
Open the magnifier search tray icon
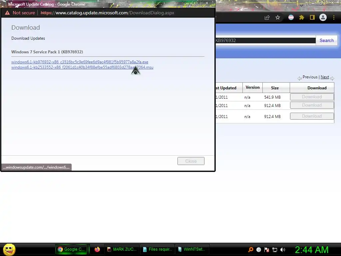point(251,250)
